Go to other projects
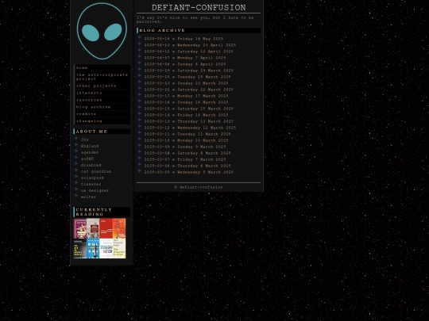 tap(102, 86)
